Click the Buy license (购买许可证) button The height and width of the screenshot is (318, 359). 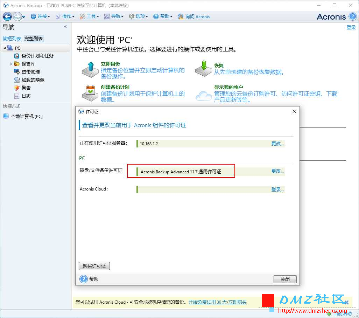tap(94, 266)
